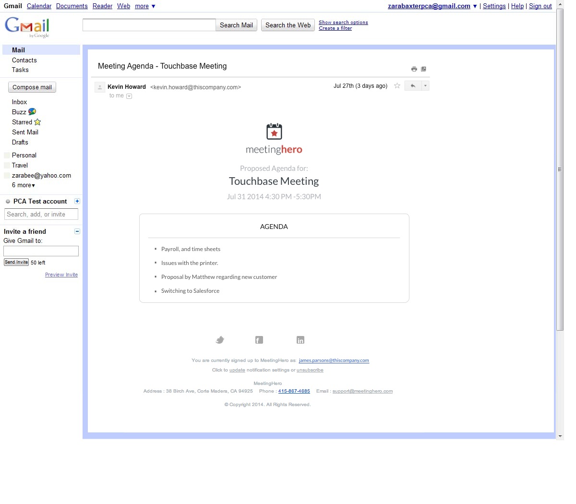Click the Send Invite button

click(16, 263)
